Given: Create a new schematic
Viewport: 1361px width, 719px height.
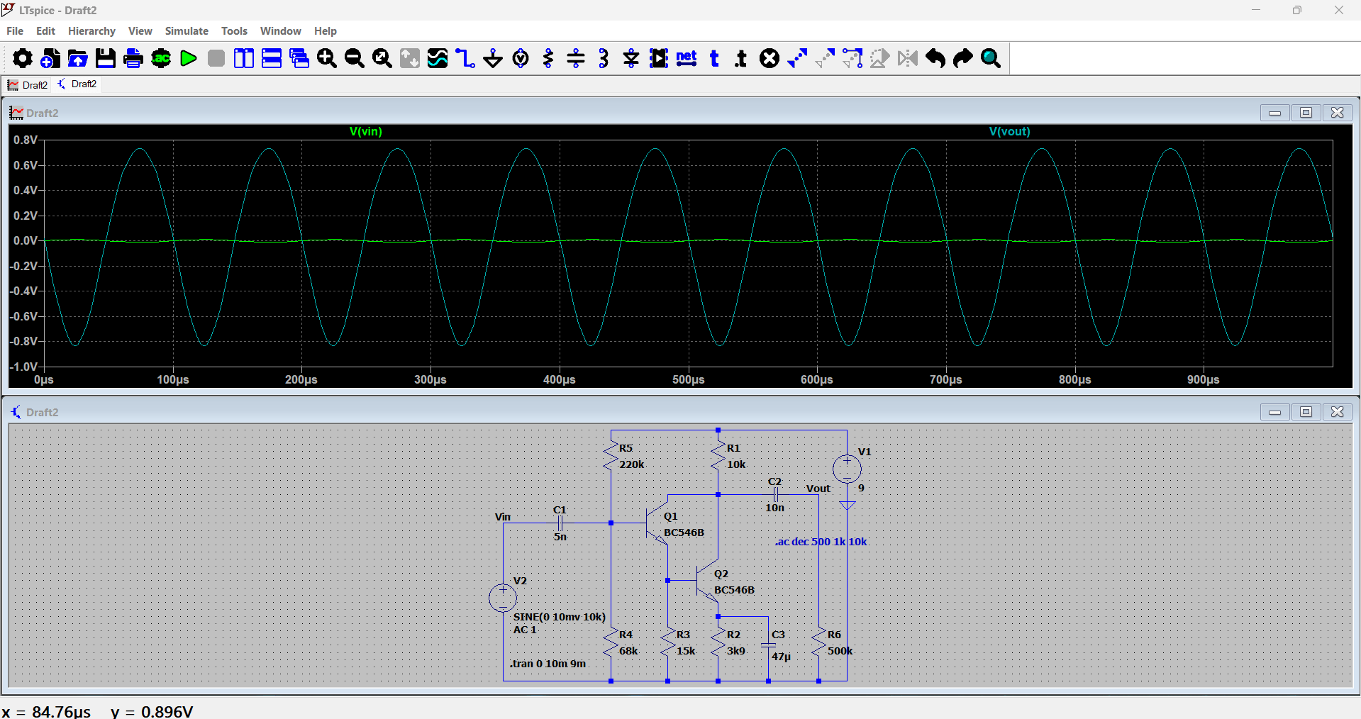Looking at the screenshot, I should tap(50, 58).
